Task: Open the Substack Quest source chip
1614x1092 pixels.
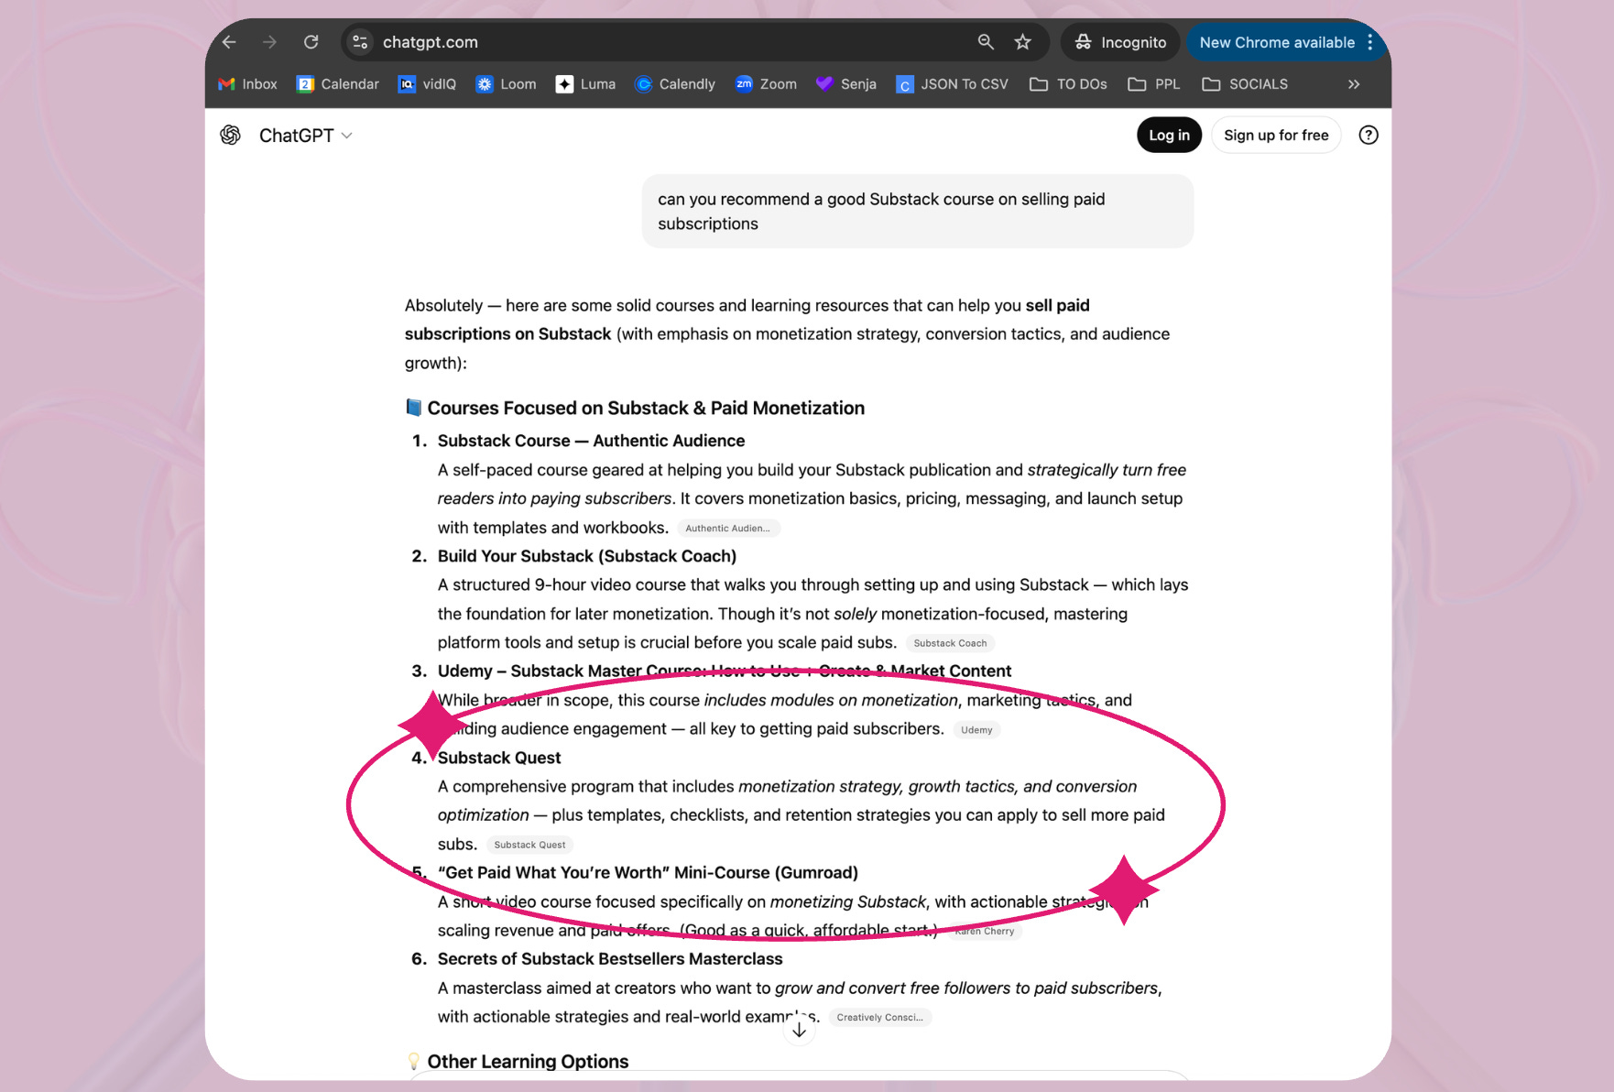Action: pos(529,845)
